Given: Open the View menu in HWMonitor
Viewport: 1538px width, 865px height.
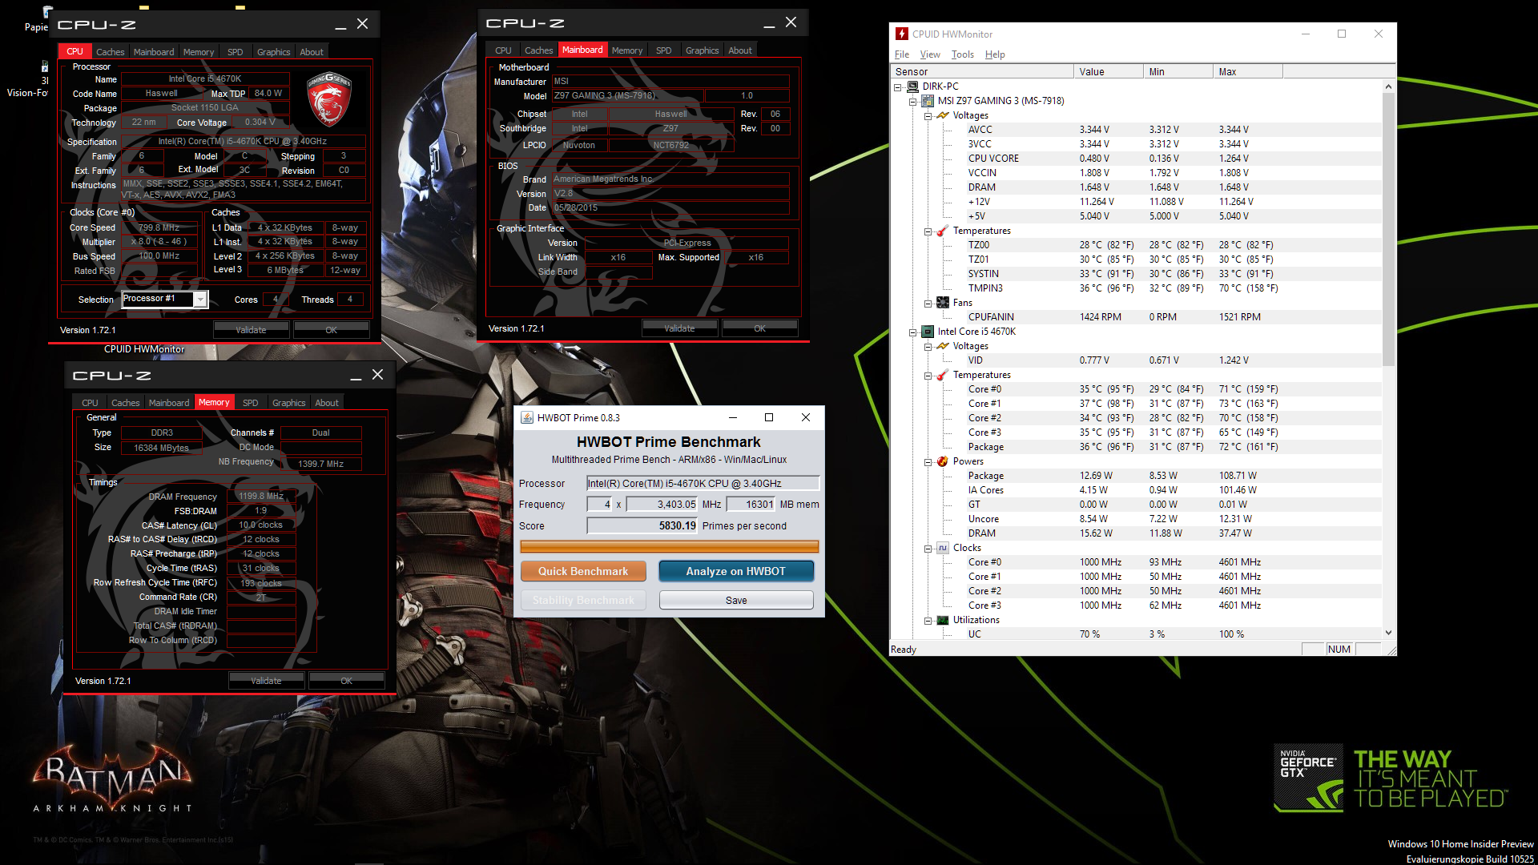Looking at the screenshot, I should [x=930, y=54].
